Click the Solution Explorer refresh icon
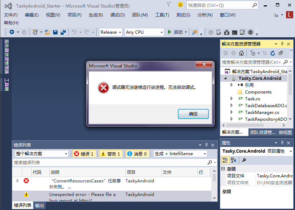This screenshot has width=295, height=210. click(273, 53)
